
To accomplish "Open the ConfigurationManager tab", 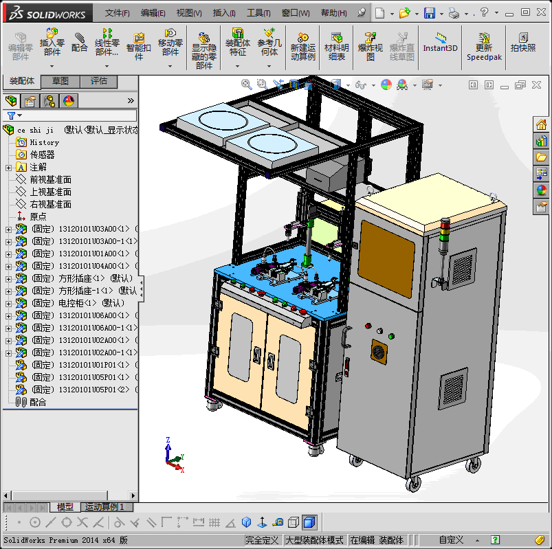I will pyautogui.click(x=49, y=102).
